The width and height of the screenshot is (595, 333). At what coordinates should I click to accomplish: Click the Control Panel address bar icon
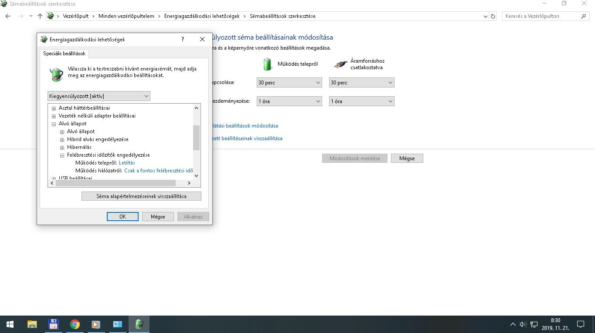51,16
